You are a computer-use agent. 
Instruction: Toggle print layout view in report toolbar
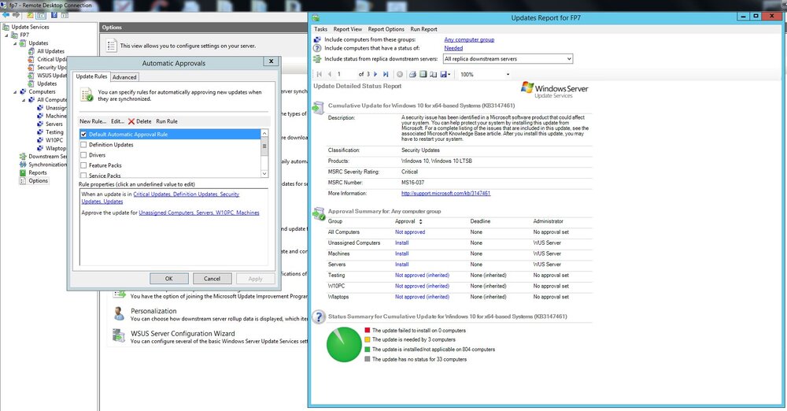(x=423, y=74)
